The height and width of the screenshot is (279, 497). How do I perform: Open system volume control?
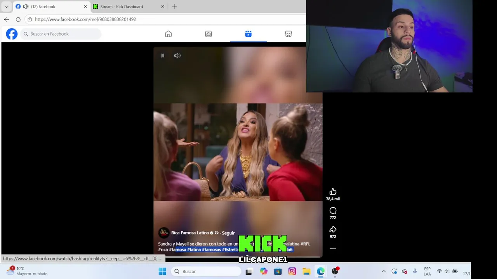pyautogui.click(x=447, y=272)
